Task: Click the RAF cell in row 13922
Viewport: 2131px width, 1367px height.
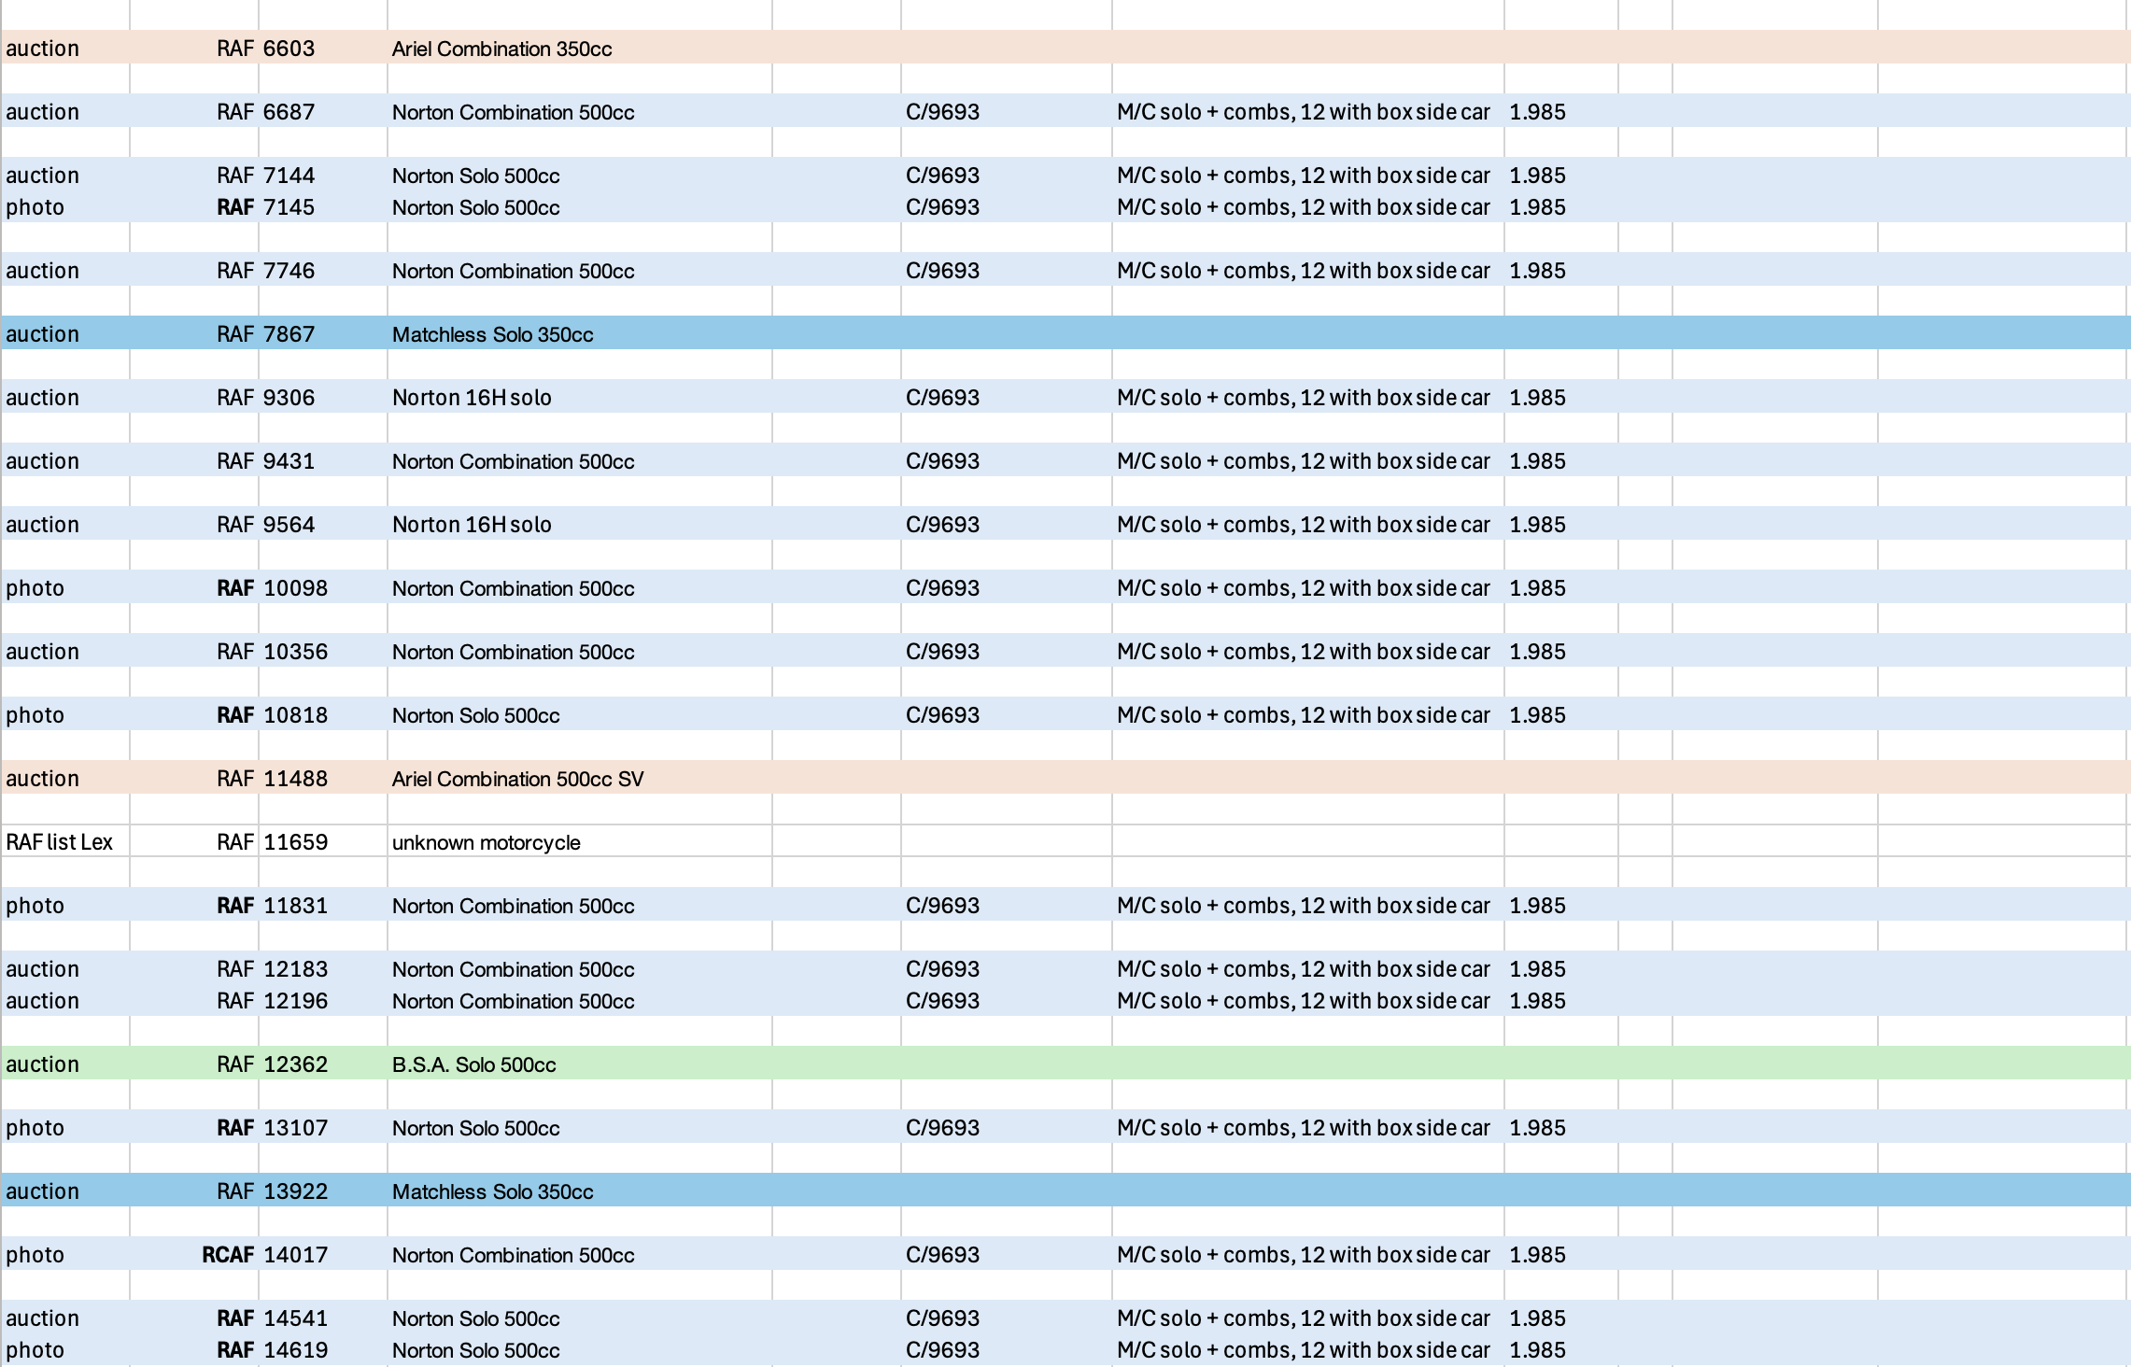Action: point(193,1191)
